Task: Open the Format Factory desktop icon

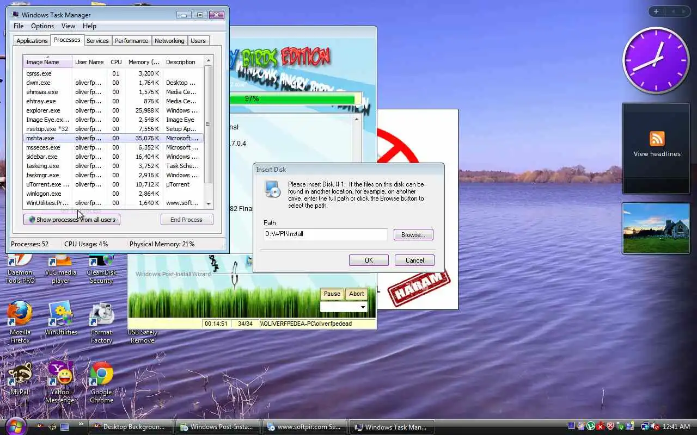Action: [101, 322]
